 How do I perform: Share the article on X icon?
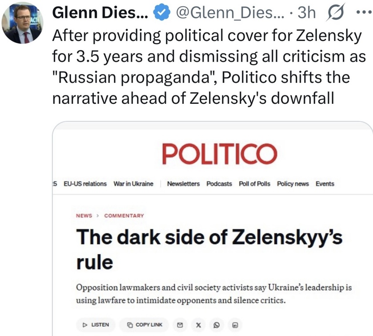(198, 324)
